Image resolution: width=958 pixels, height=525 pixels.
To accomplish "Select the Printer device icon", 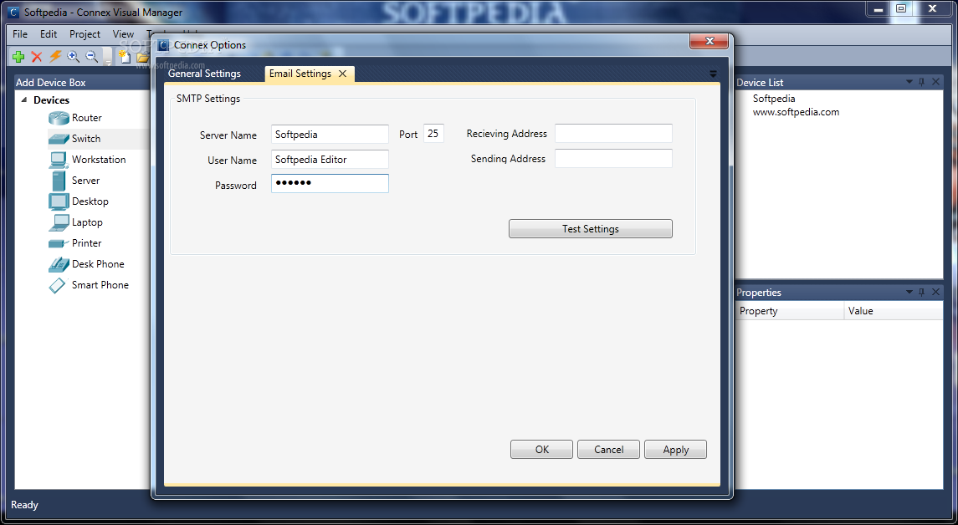I will (x=59, y=243).
